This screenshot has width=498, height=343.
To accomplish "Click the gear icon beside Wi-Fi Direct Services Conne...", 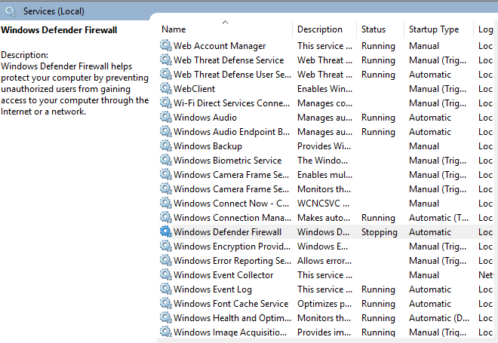I will (166, 103).
